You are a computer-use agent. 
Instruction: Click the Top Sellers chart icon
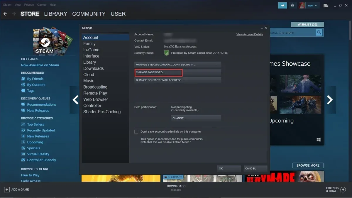click(x=23, y=124)
